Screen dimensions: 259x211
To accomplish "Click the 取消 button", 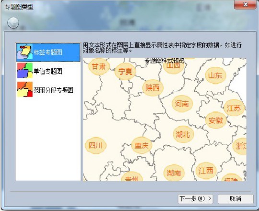I will pos(235,199).
